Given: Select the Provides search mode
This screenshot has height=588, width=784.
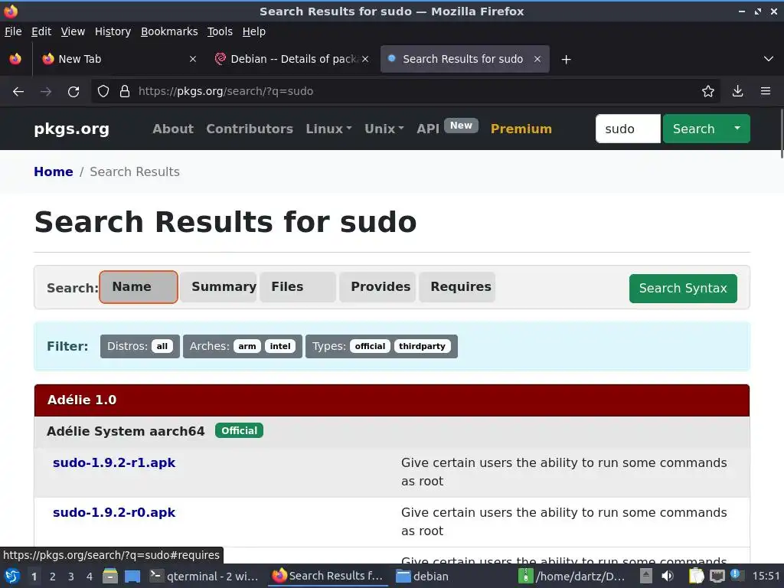Looking at the screenshot, I should (377, 287).
